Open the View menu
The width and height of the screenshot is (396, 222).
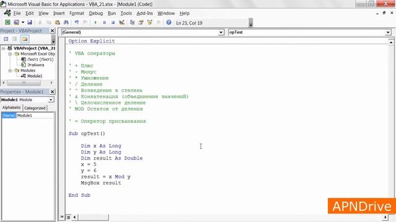43,14
